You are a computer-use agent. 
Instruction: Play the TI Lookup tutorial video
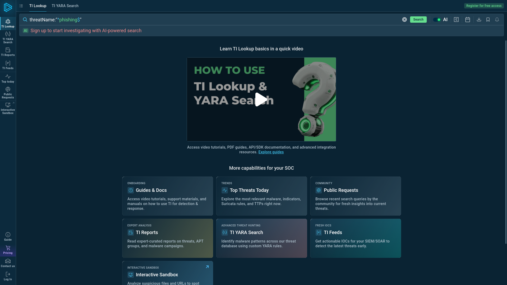click(261, 99)
